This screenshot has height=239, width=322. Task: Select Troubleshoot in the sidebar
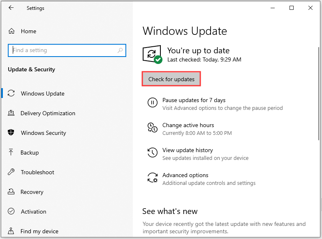point(37,172)
